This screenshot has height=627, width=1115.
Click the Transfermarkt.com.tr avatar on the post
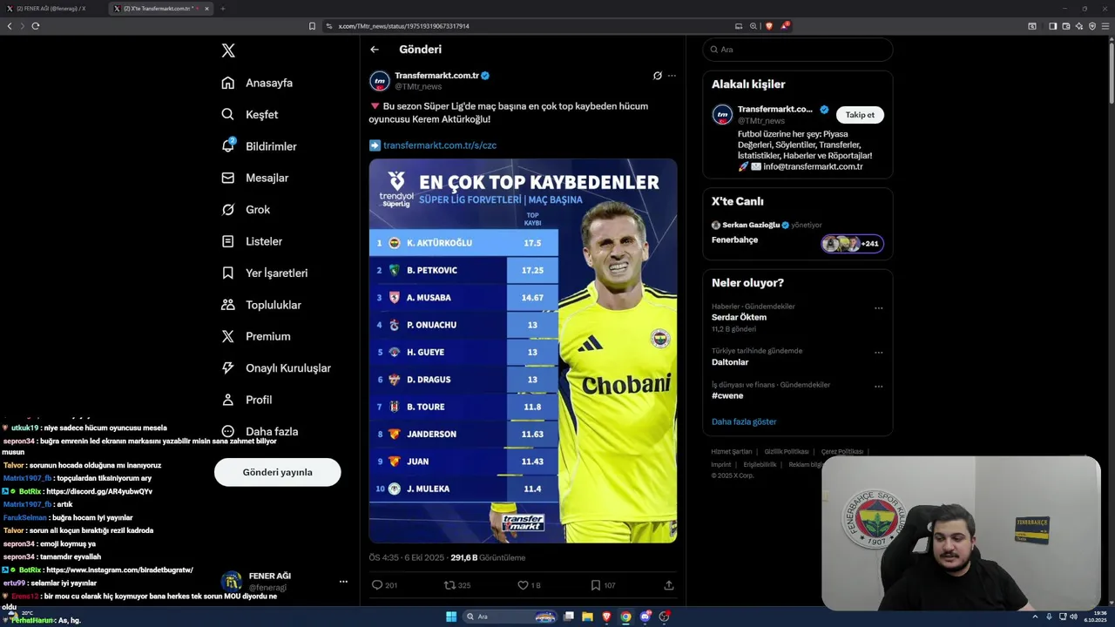pyautogui.click(x=380, y=81)
